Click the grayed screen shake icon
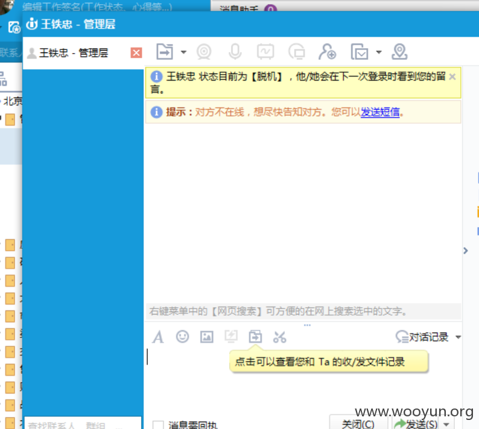 click(x=231, y=336)
